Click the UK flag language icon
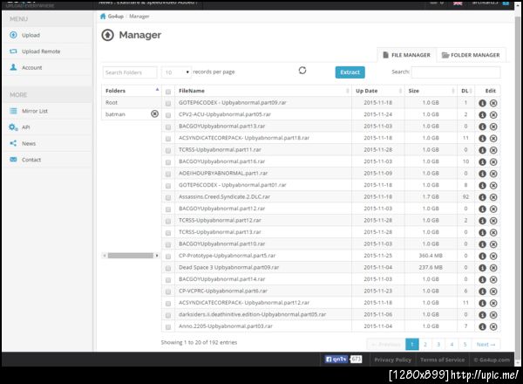The image size is (523, 384). pyautogui.click(x=458, y=3)
